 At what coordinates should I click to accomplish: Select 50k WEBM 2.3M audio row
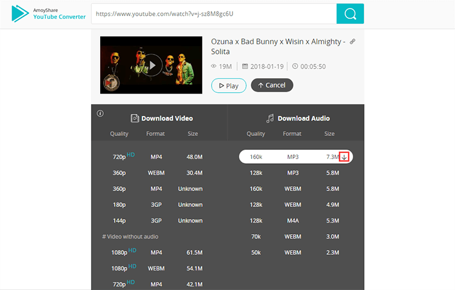click(x=295, y=252)
